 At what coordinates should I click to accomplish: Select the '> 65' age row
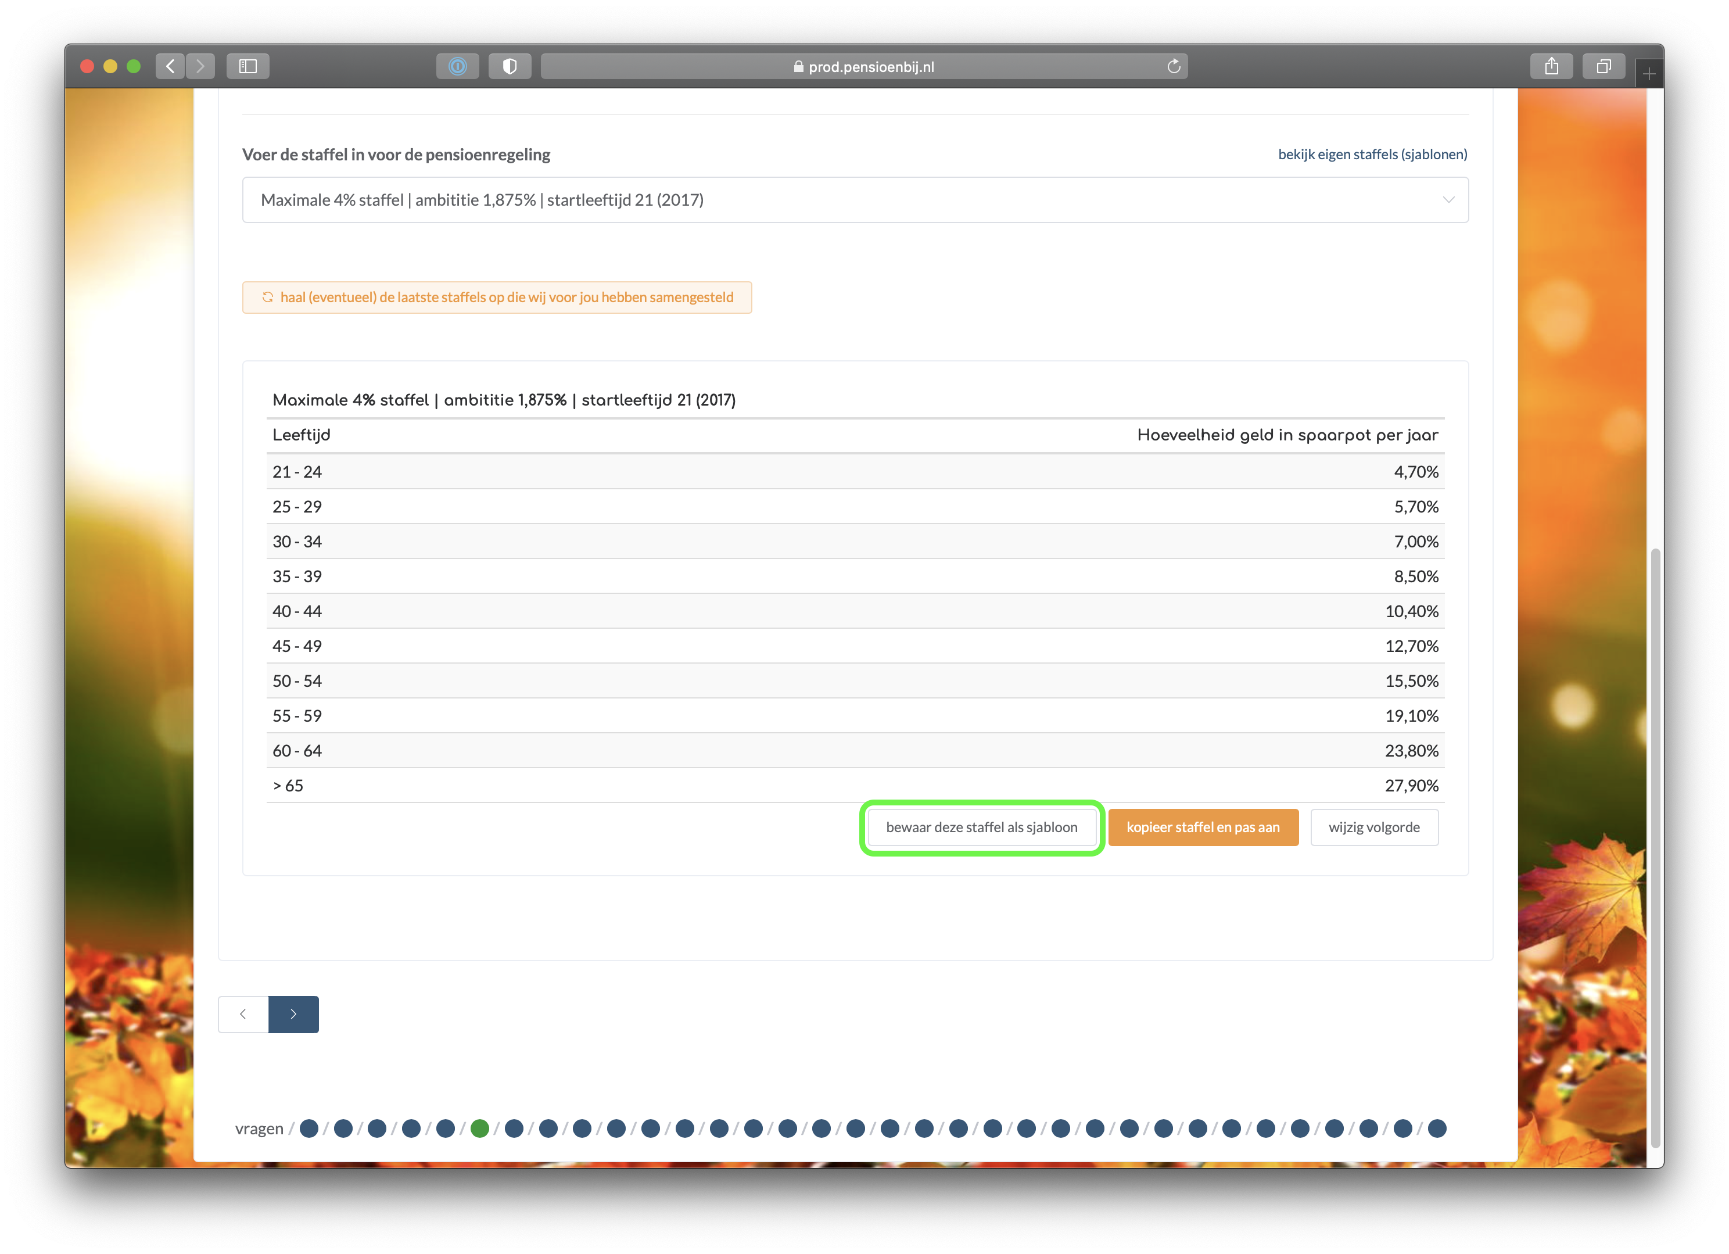(855, 786)
